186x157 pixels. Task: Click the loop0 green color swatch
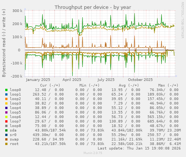(6, 90)
